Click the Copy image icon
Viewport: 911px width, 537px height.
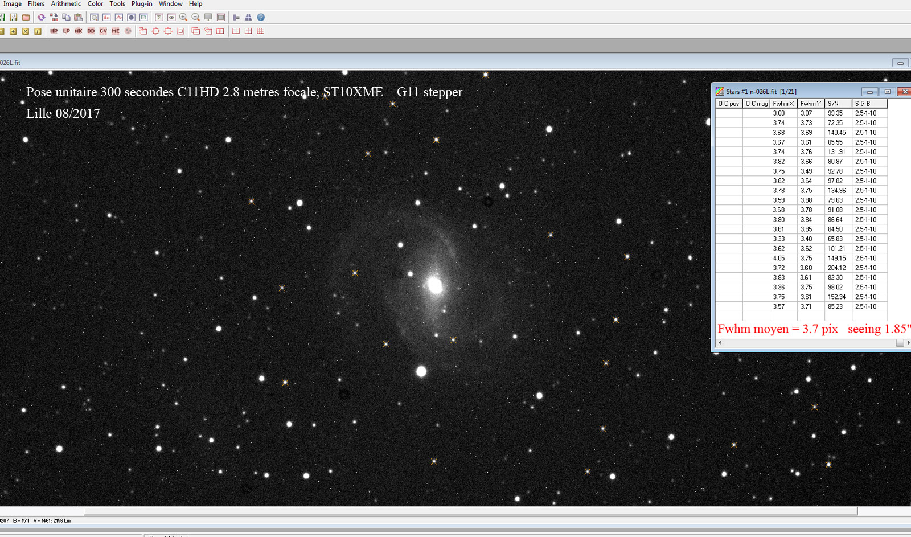[x=66, y=17]
